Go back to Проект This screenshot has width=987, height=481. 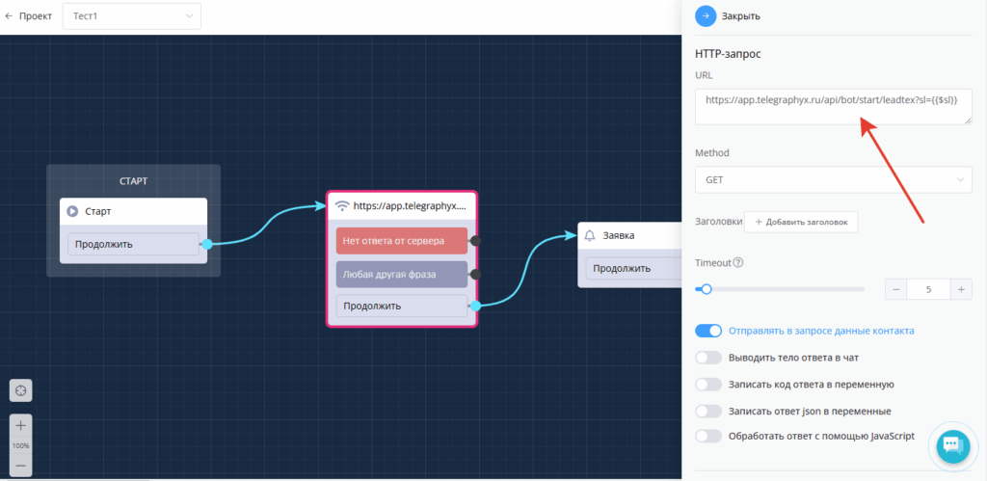(29, 16)
